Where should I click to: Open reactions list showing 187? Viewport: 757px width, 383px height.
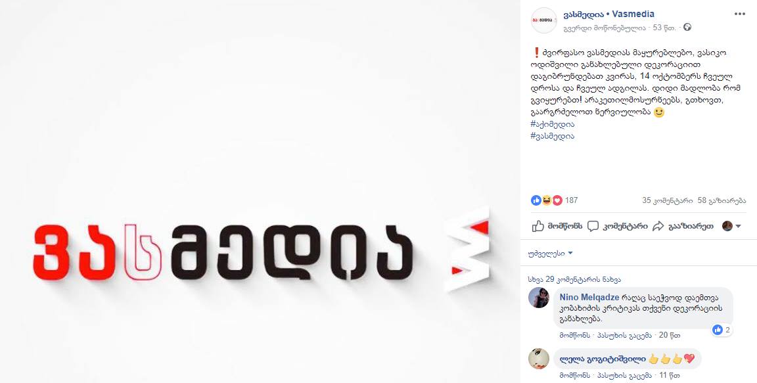click(554, 200)
